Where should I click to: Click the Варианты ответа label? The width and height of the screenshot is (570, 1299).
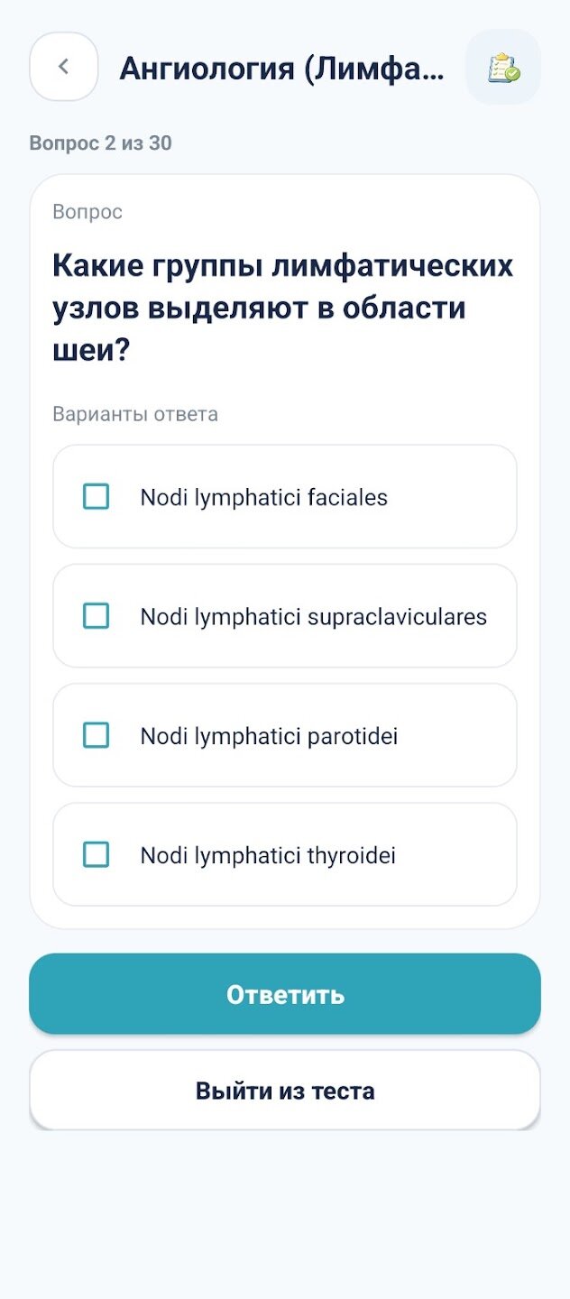(x=135, y=415)
